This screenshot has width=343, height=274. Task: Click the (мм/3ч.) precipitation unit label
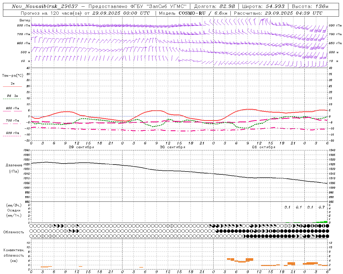tap(14, 205)
